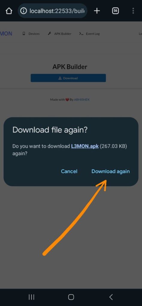The image size is (142, 306).
Task: Tap the Android recent apps icon
Action: [31, 297]
